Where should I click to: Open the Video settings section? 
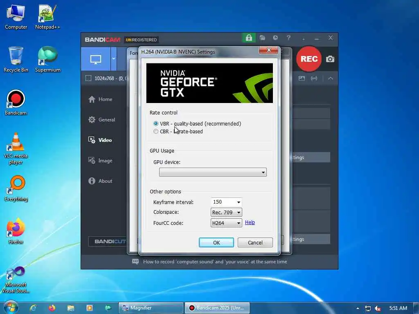pyautogui.click(x=100, y=140)
